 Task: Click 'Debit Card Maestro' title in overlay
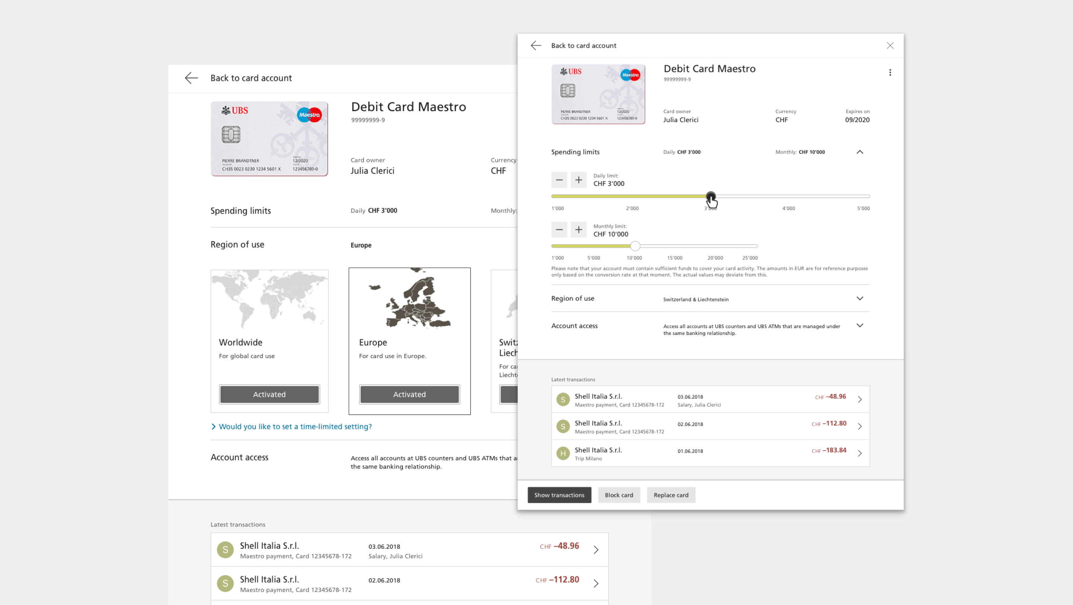[709, 69]
